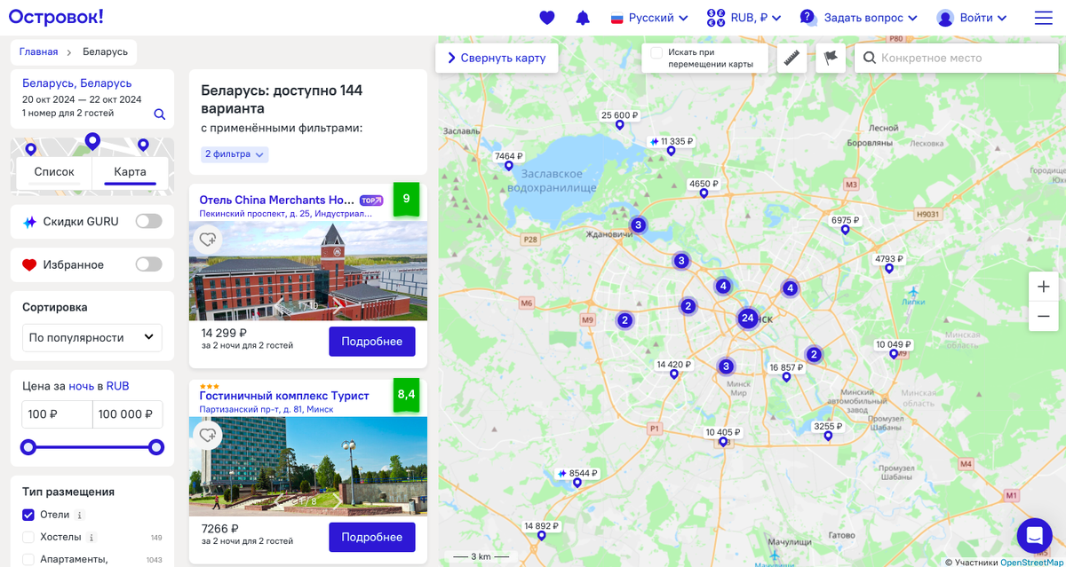Zoom out on the map
Image resolution: width=1066 pixels, height=567 pixels.
[1043, 316]
